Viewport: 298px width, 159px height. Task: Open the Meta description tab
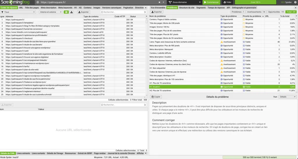pos(49,8)
